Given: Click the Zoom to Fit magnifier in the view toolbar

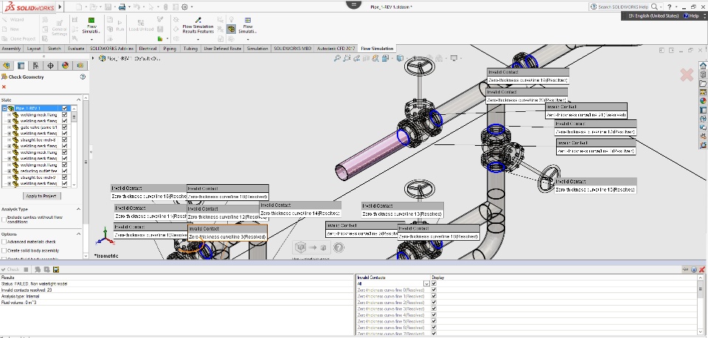Looking at the screenshot, I should click(x=337, y=58).
